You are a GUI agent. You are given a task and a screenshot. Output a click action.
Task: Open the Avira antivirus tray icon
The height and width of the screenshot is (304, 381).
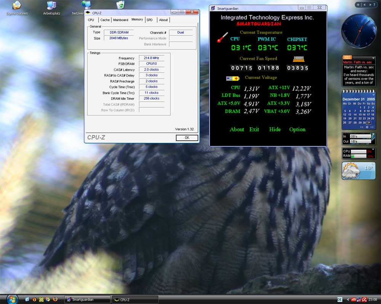[x=364, y=300]
